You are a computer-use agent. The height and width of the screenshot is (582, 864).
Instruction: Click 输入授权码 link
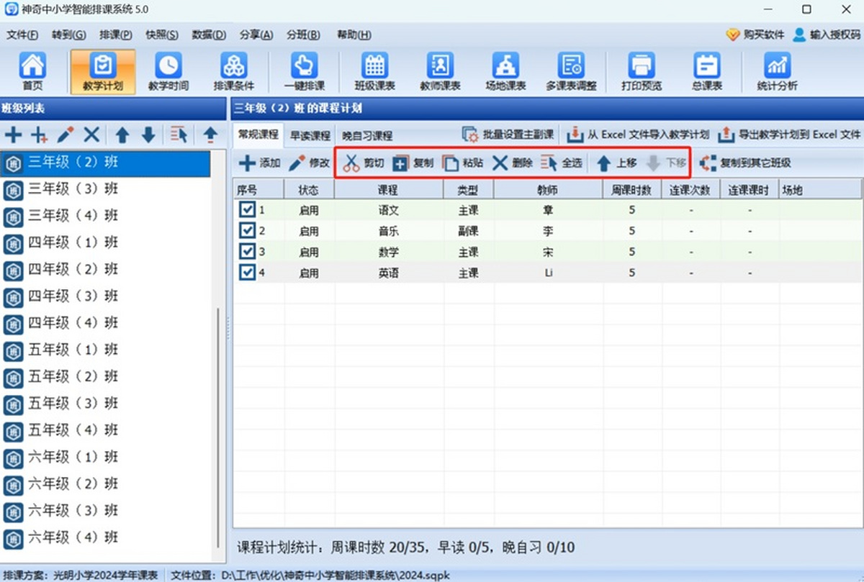click(826, 35)
